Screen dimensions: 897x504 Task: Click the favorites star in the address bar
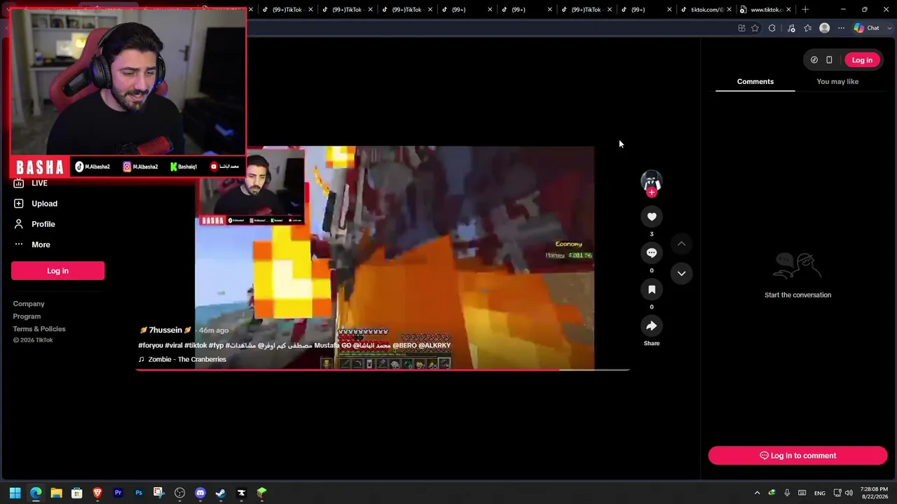click(755, 28)
